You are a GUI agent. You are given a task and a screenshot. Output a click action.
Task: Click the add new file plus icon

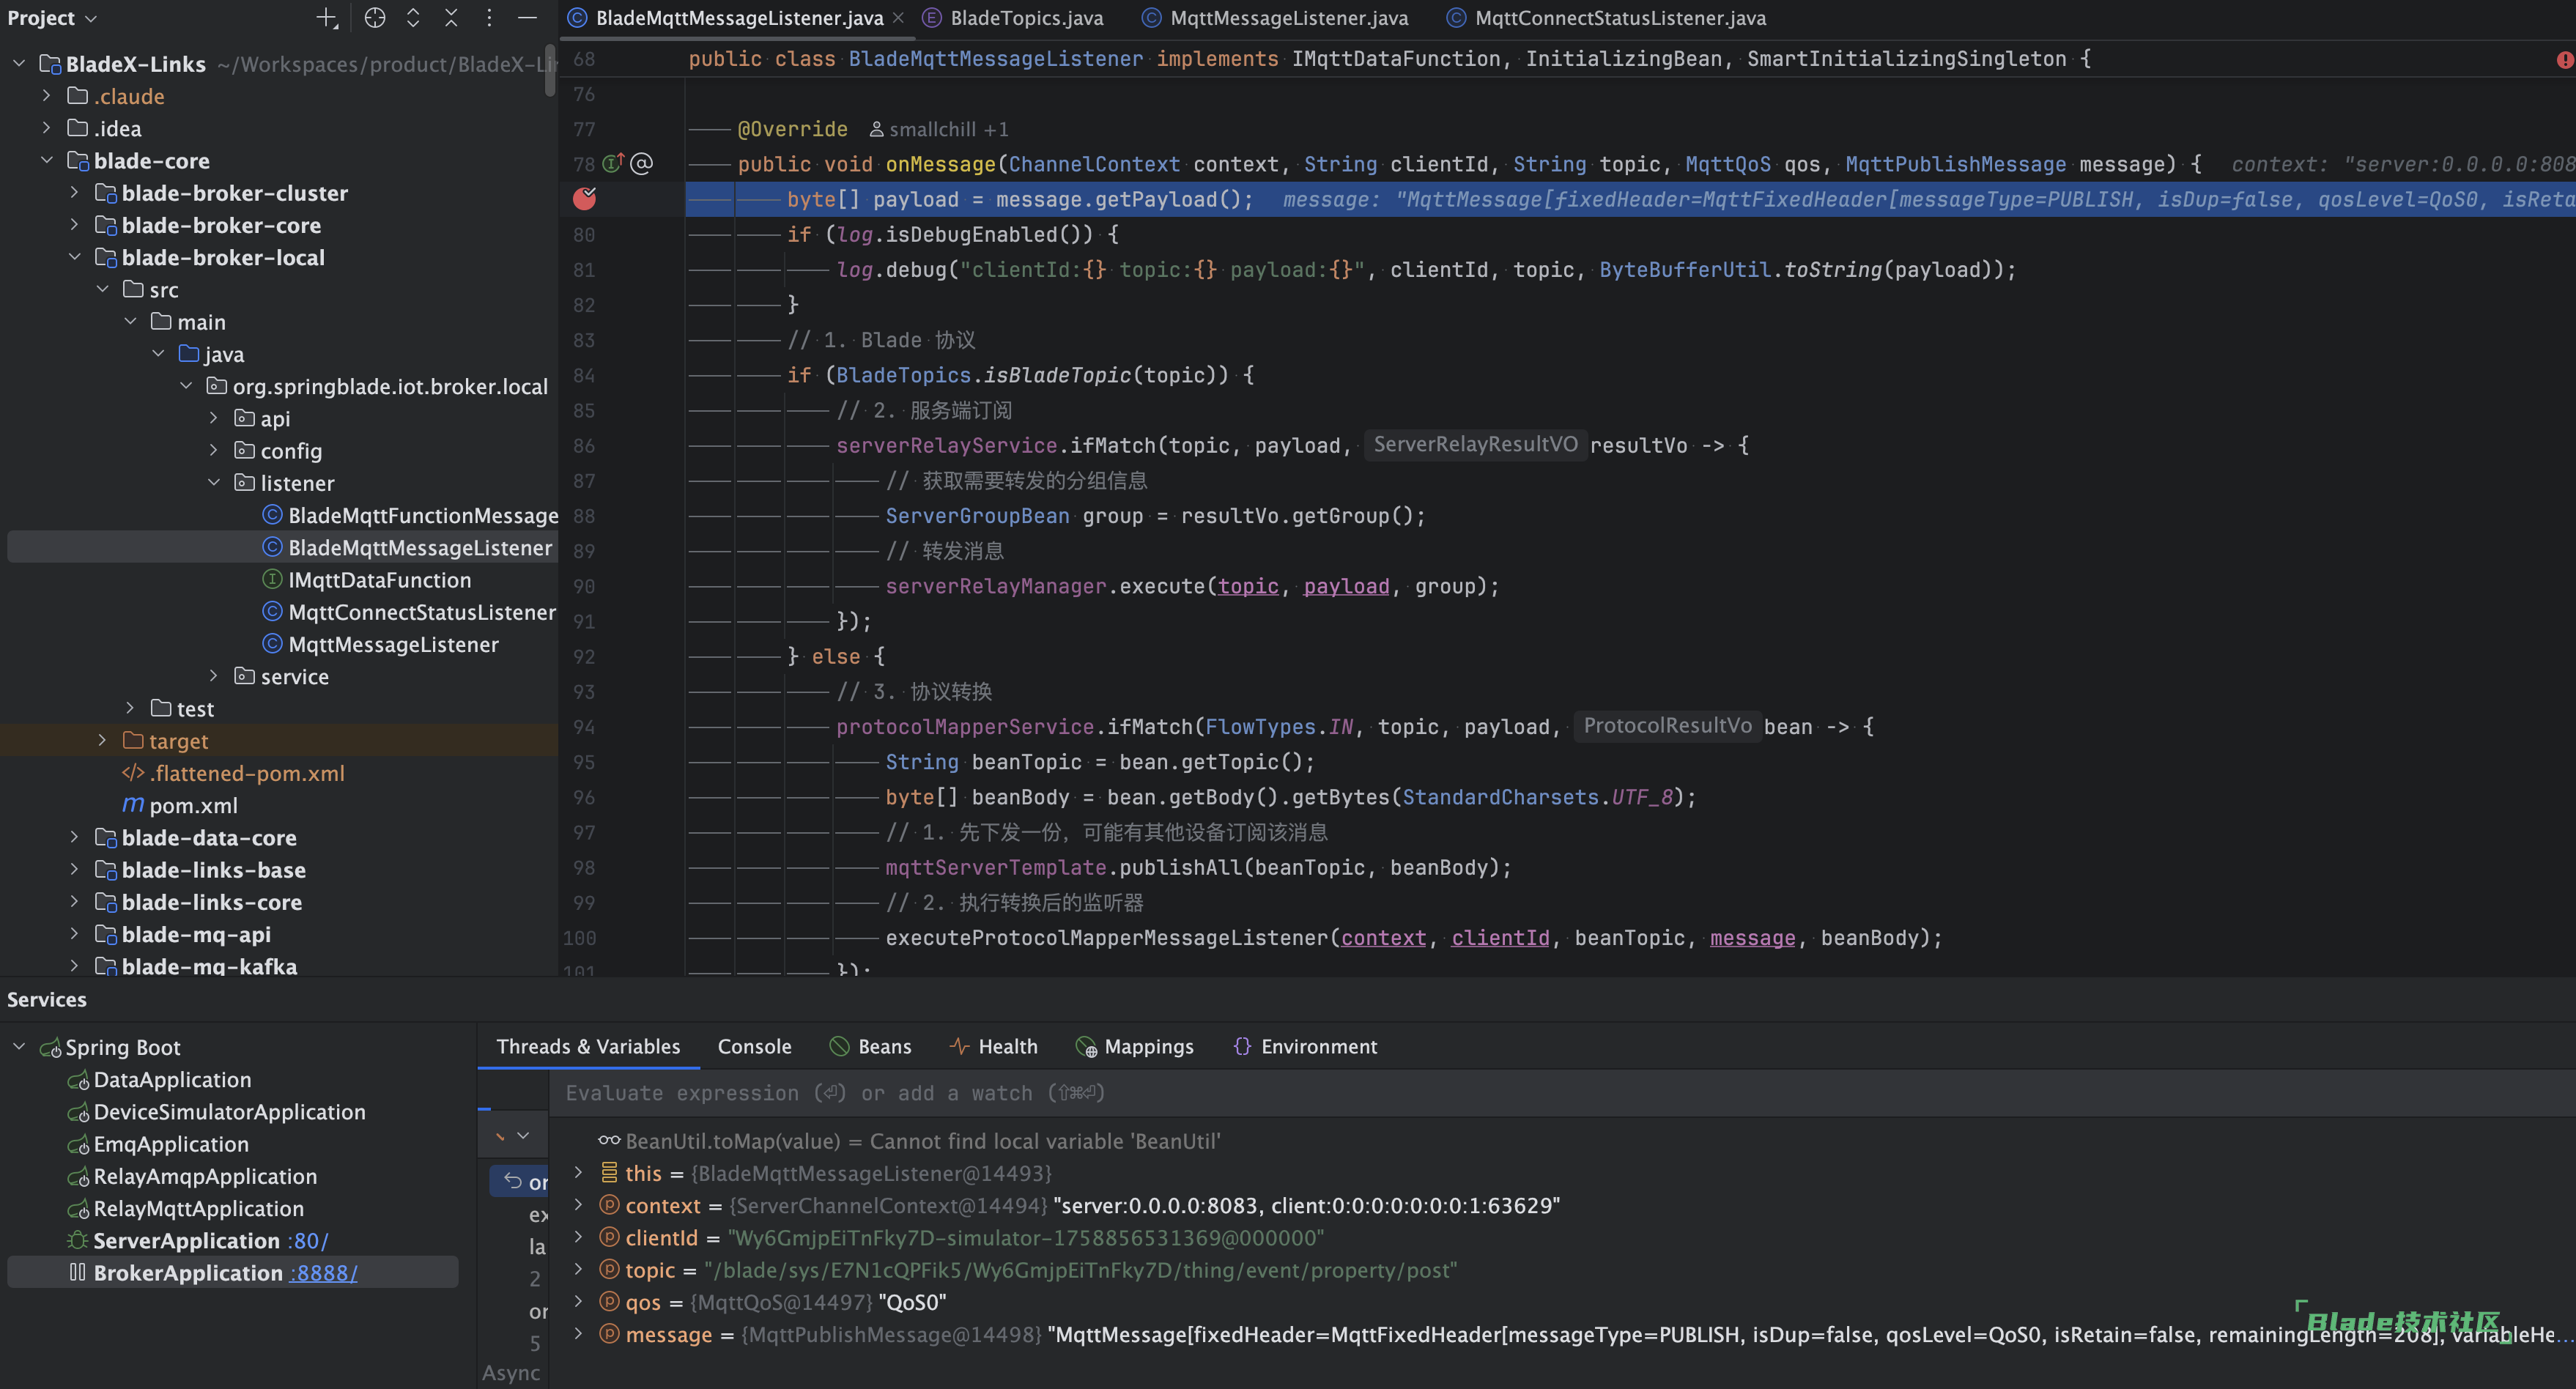[327, 18]
